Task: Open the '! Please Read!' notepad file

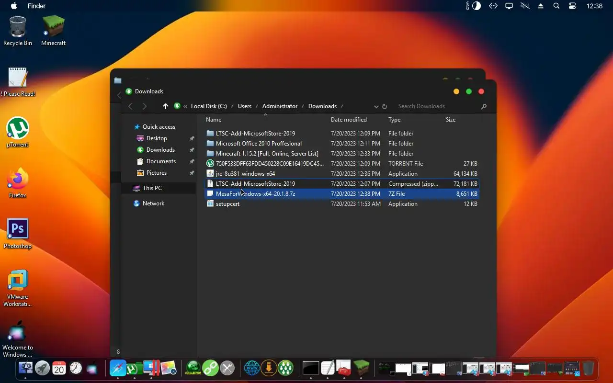Action: [18, 82]
